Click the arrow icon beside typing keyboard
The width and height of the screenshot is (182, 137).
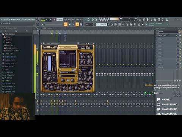point(69,24)
